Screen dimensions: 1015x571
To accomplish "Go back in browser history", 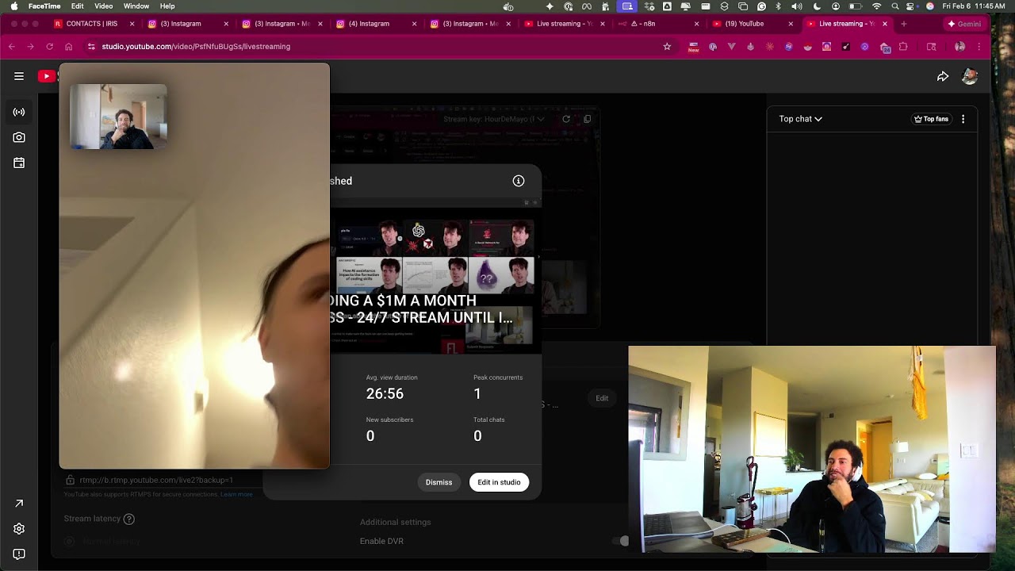I will point(12,47).
